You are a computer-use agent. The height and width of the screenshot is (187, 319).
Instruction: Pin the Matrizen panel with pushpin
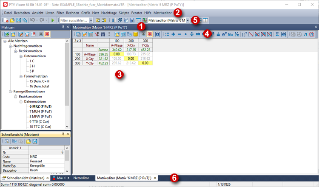click(63, 27)
